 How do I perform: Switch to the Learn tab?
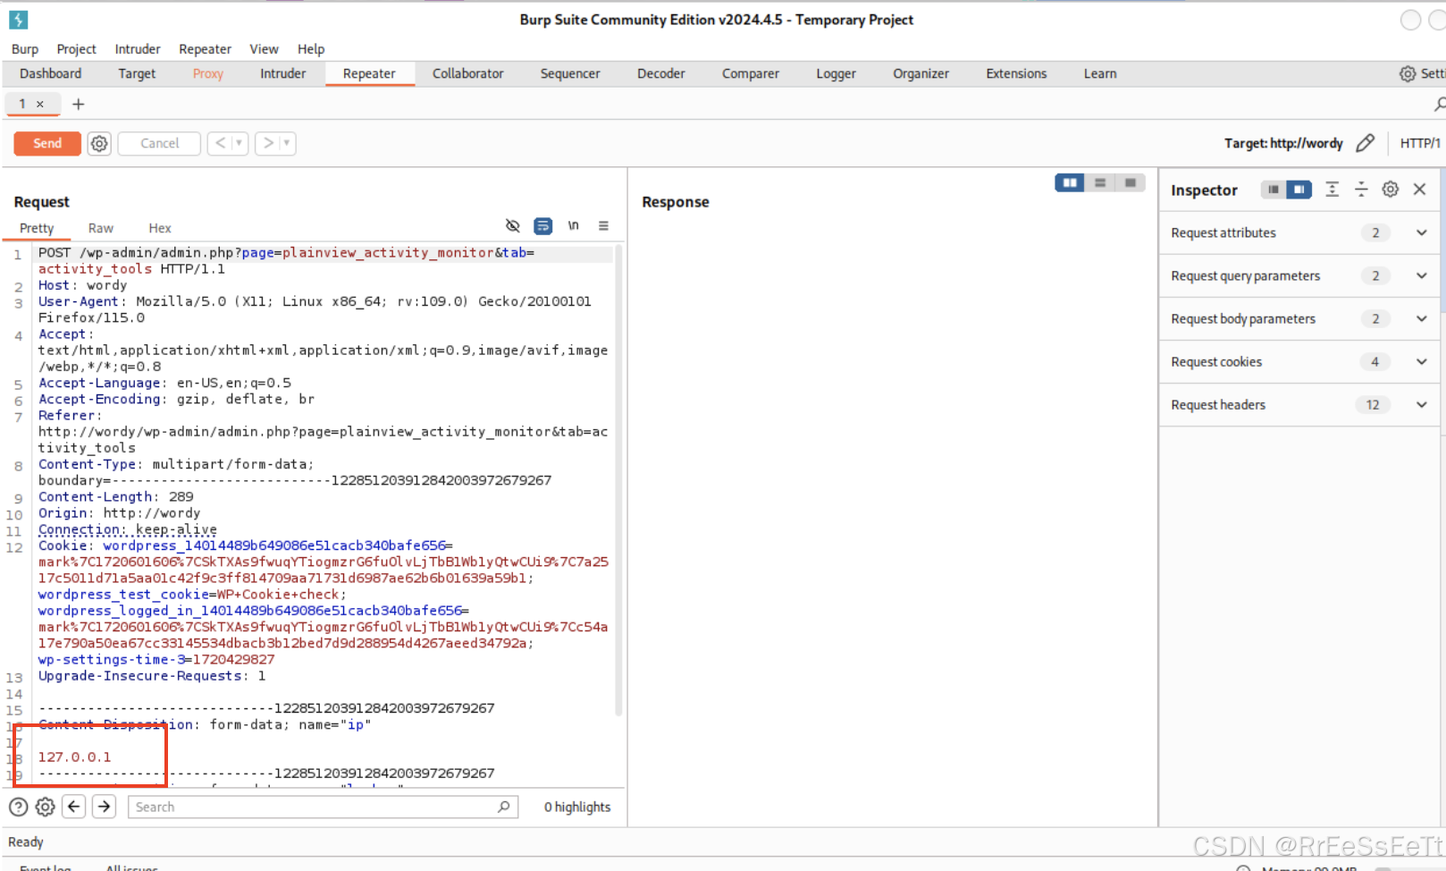pyautogui.click(x=1100, y=73)
